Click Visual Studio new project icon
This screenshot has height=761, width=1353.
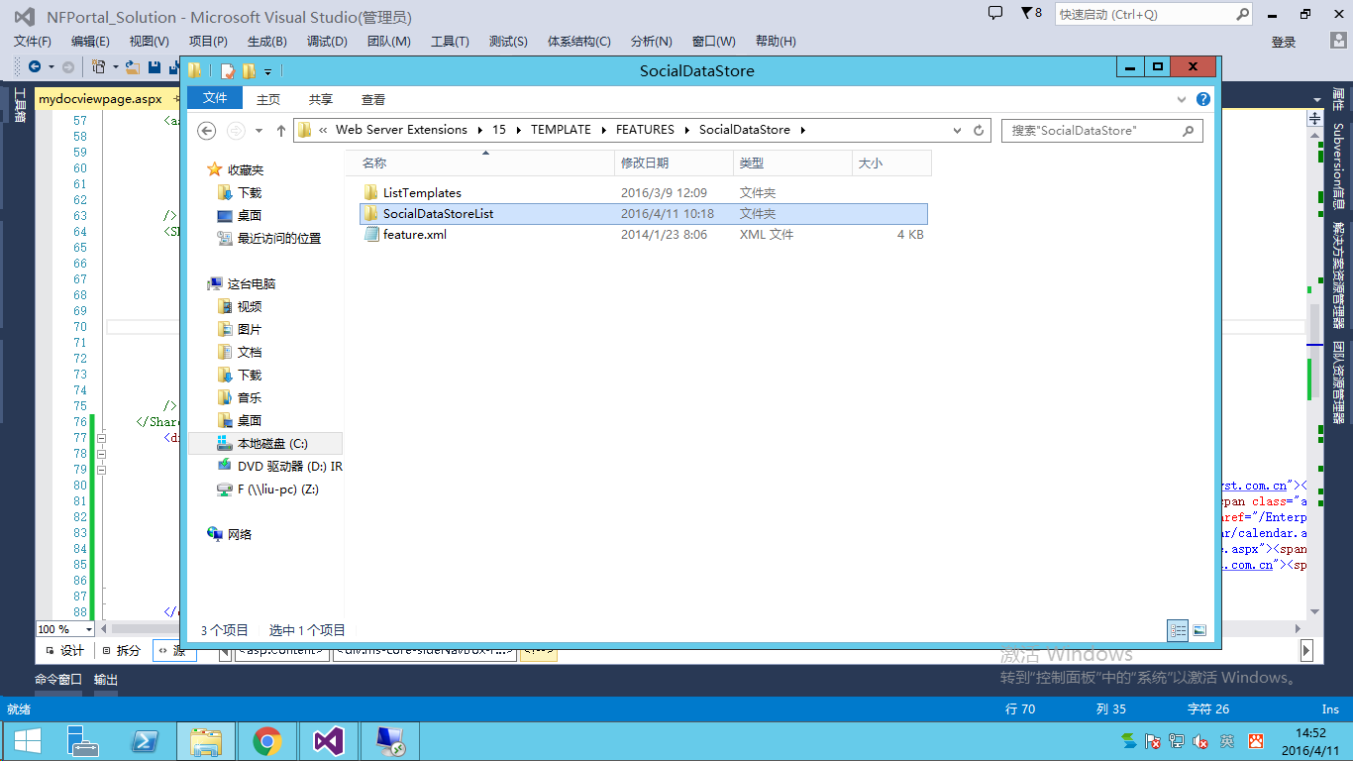[x=99, y=67]
